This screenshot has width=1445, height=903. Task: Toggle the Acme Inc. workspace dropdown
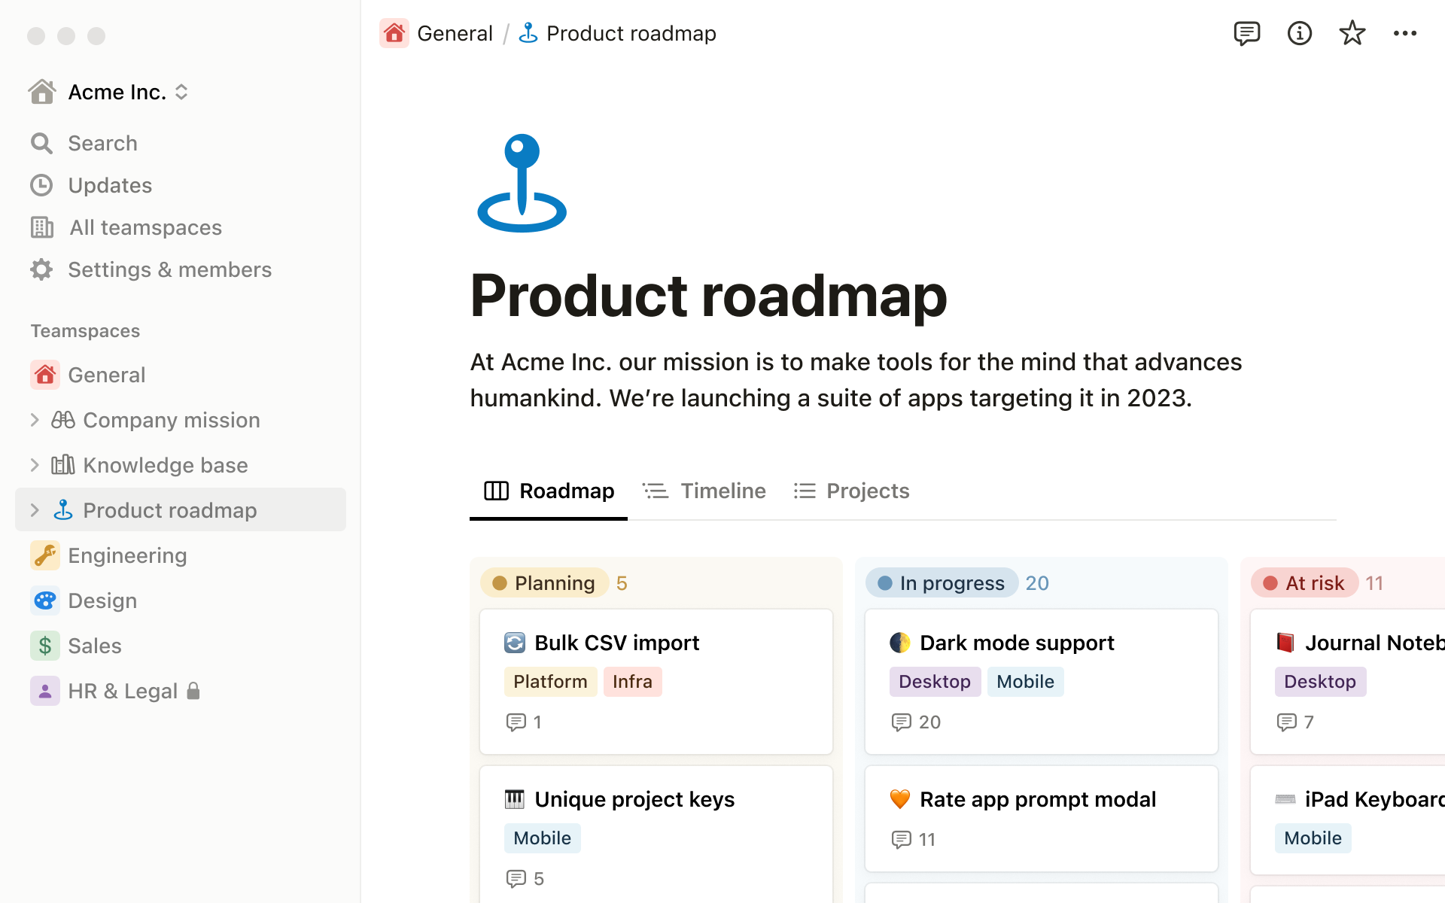[183, 93]
